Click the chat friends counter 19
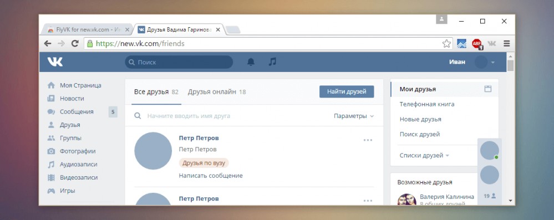The image size is (554, 220). (490, 196)
